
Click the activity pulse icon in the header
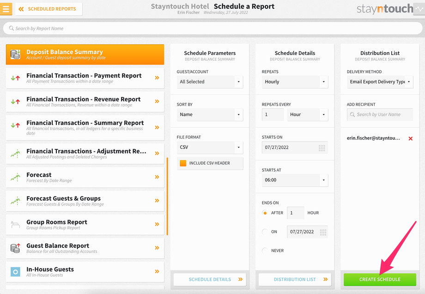pos(419,9)
